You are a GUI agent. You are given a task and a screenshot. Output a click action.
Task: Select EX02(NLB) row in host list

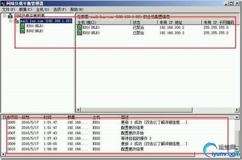pyautogui.click(x=156, y=33)
